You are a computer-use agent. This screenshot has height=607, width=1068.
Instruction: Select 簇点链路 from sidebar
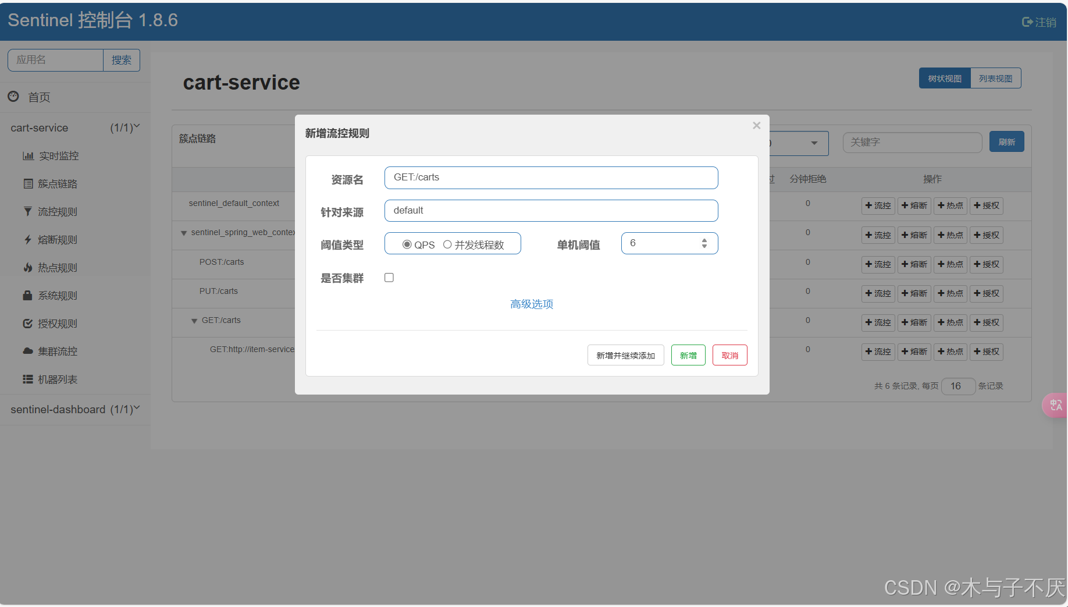(x=58, y=183)
